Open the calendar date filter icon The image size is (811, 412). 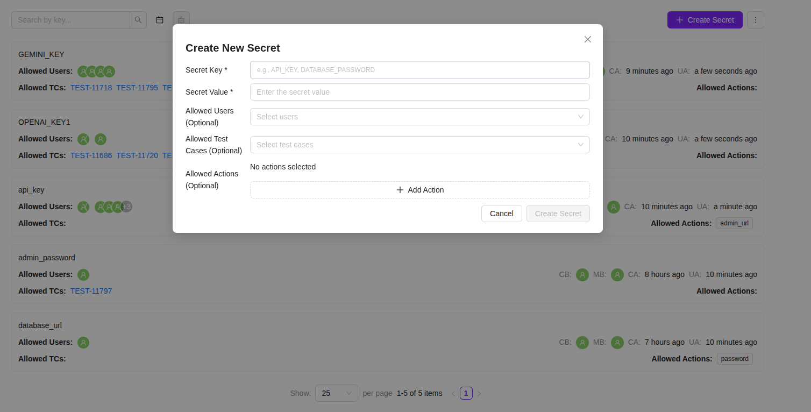tap(160, 20)
